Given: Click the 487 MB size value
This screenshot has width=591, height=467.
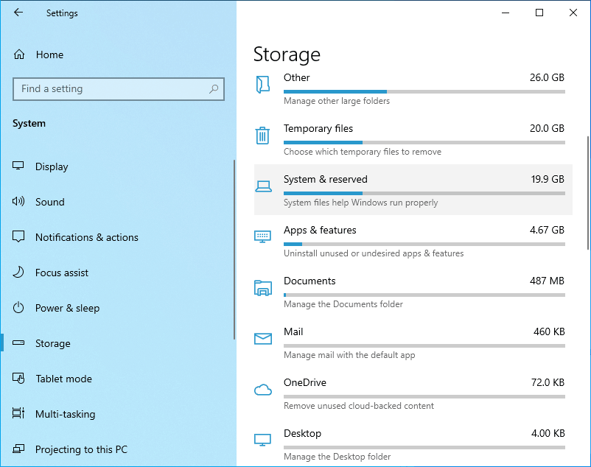Looking at the screenshot, I should 547,281.
